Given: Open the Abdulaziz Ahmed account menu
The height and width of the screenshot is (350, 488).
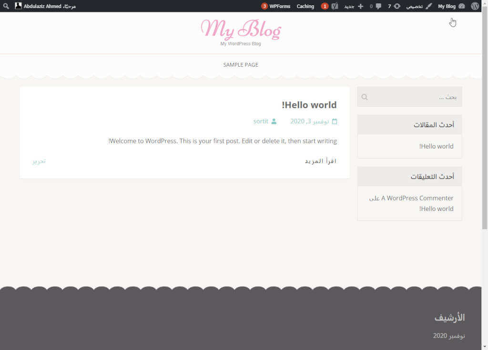Looking at the screenshot, I should (x=45, y=6).
